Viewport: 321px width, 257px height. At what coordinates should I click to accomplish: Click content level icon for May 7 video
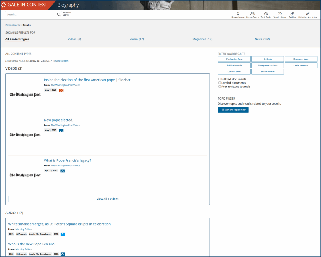(x=61, y=90)
